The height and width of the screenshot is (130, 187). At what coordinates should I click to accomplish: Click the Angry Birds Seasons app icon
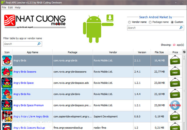click(7, 72)
